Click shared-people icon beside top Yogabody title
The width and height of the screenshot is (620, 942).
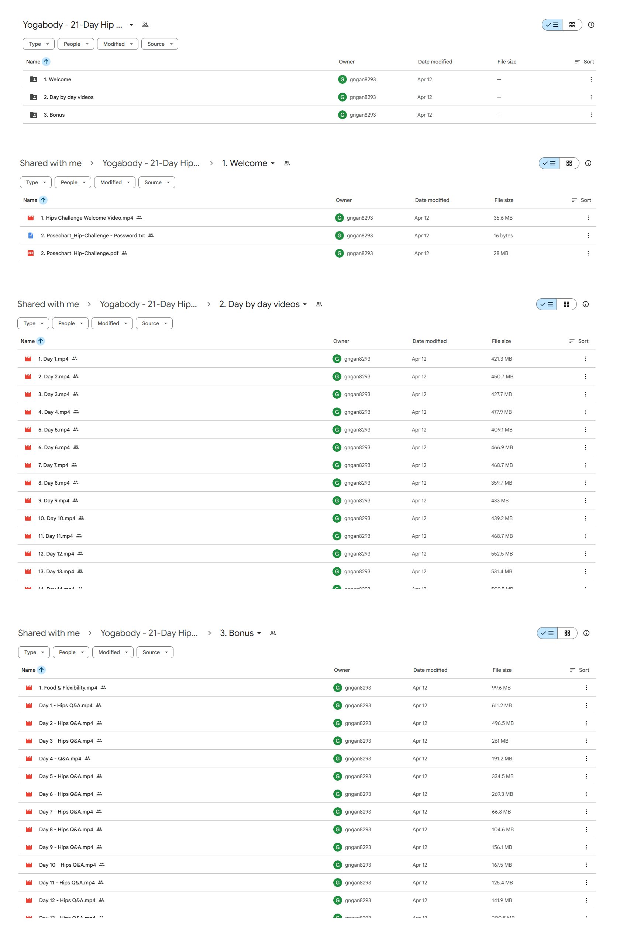point(145,25)
